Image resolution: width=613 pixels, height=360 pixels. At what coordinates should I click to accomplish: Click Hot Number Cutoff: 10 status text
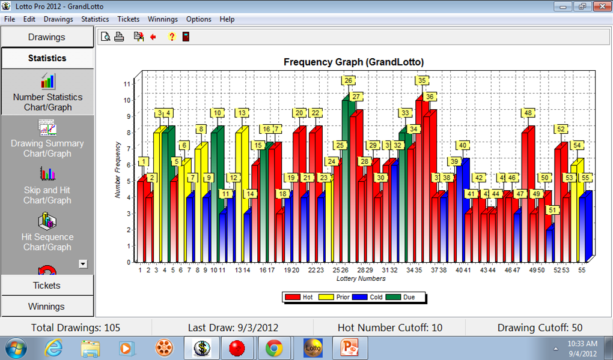tap(390, 328)
